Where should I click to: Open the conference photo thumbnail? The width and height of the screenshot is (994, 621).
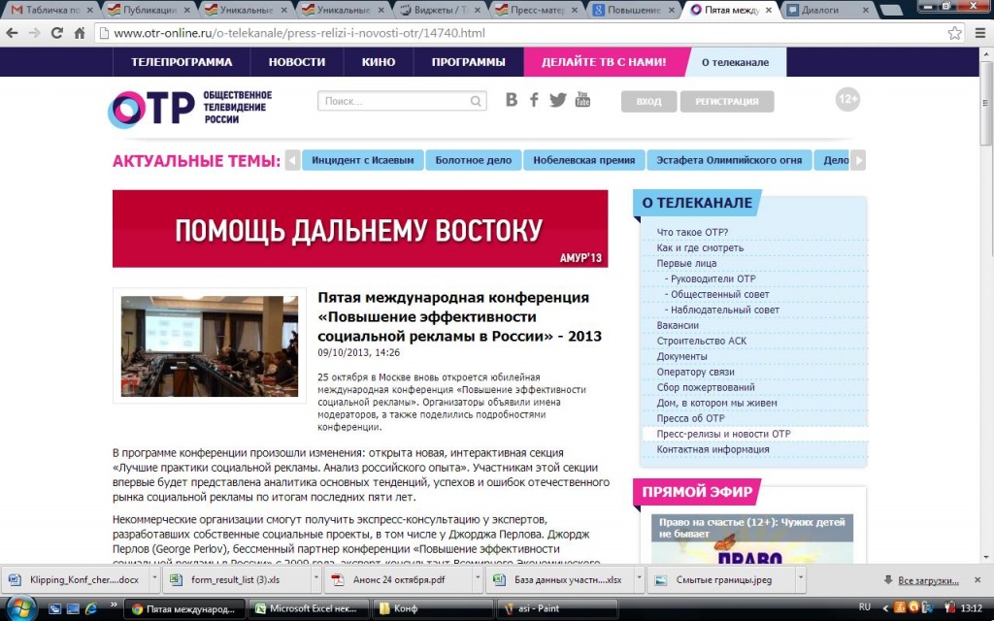[210, 346]
